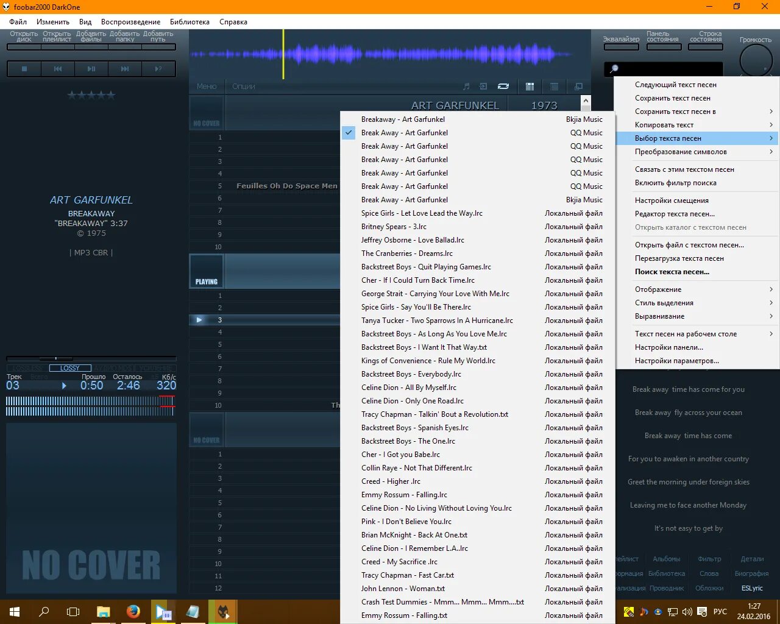Click the playlist import icon beside note
The height and width of the screenshot is (624, 780).
coord(483,87)
